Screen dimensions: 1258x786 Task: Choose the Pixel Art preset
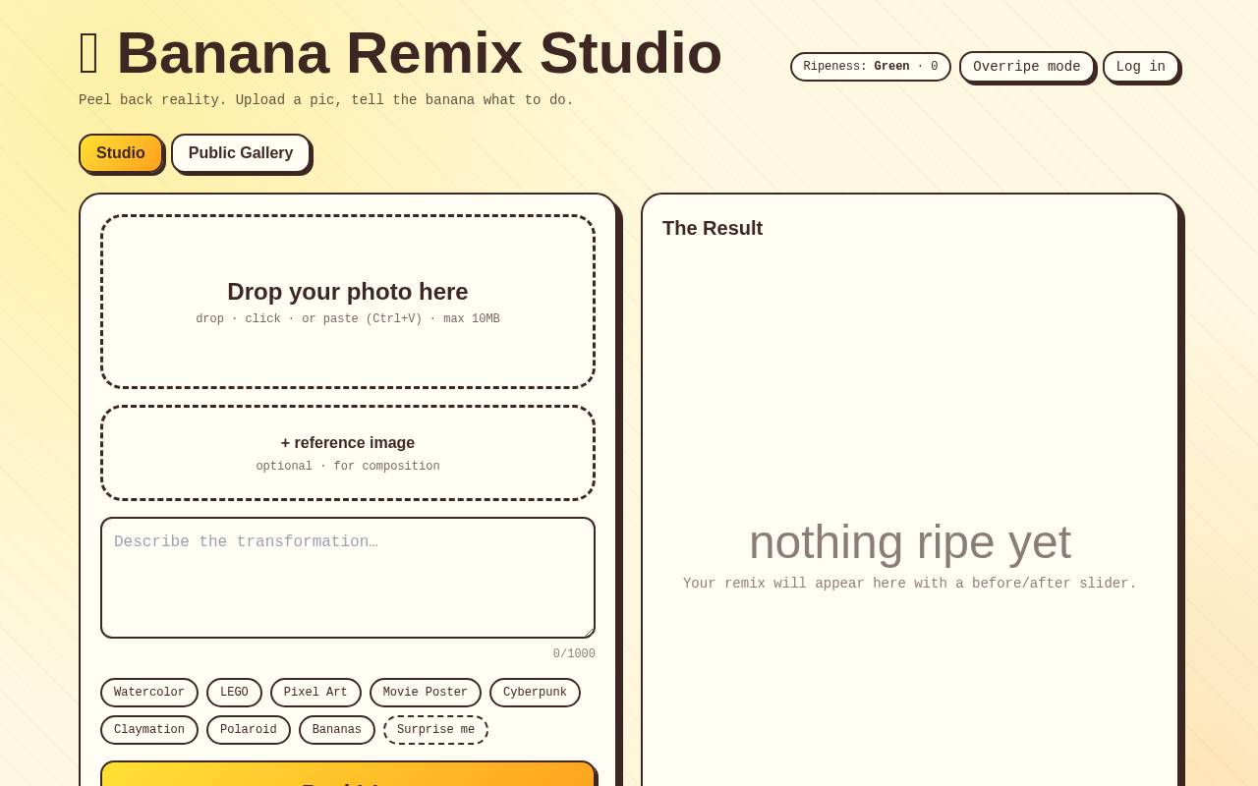tap(315, 693)
